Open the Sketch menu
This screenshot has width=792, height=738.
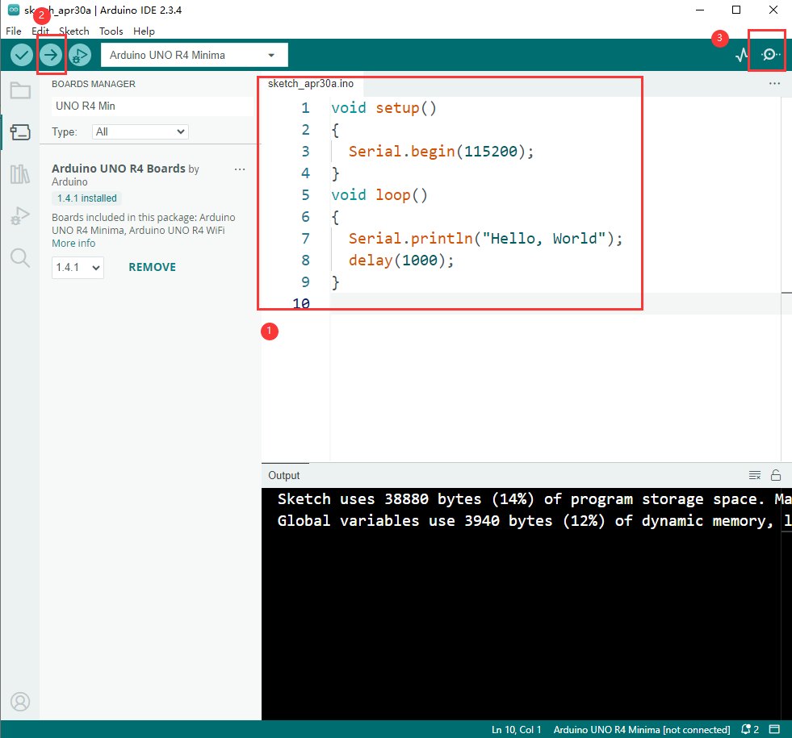point(73,31)
